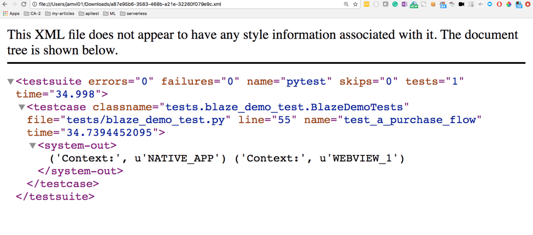Open the yellow dots extension icon

coord(366,4)
